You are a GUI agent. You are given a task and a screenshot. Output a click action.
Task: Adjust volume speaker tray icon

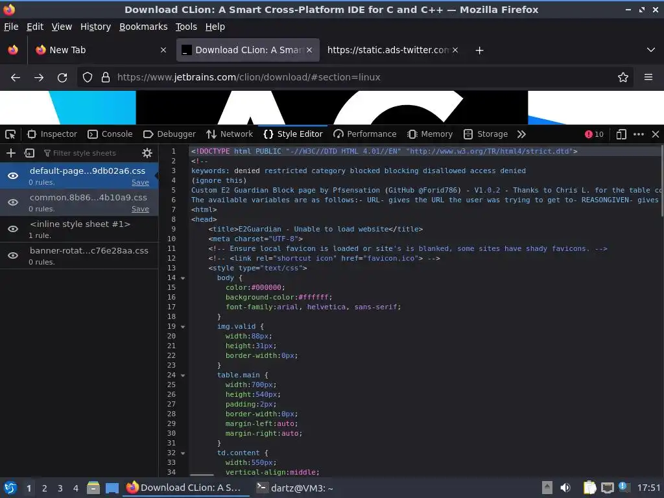[565, 488]
